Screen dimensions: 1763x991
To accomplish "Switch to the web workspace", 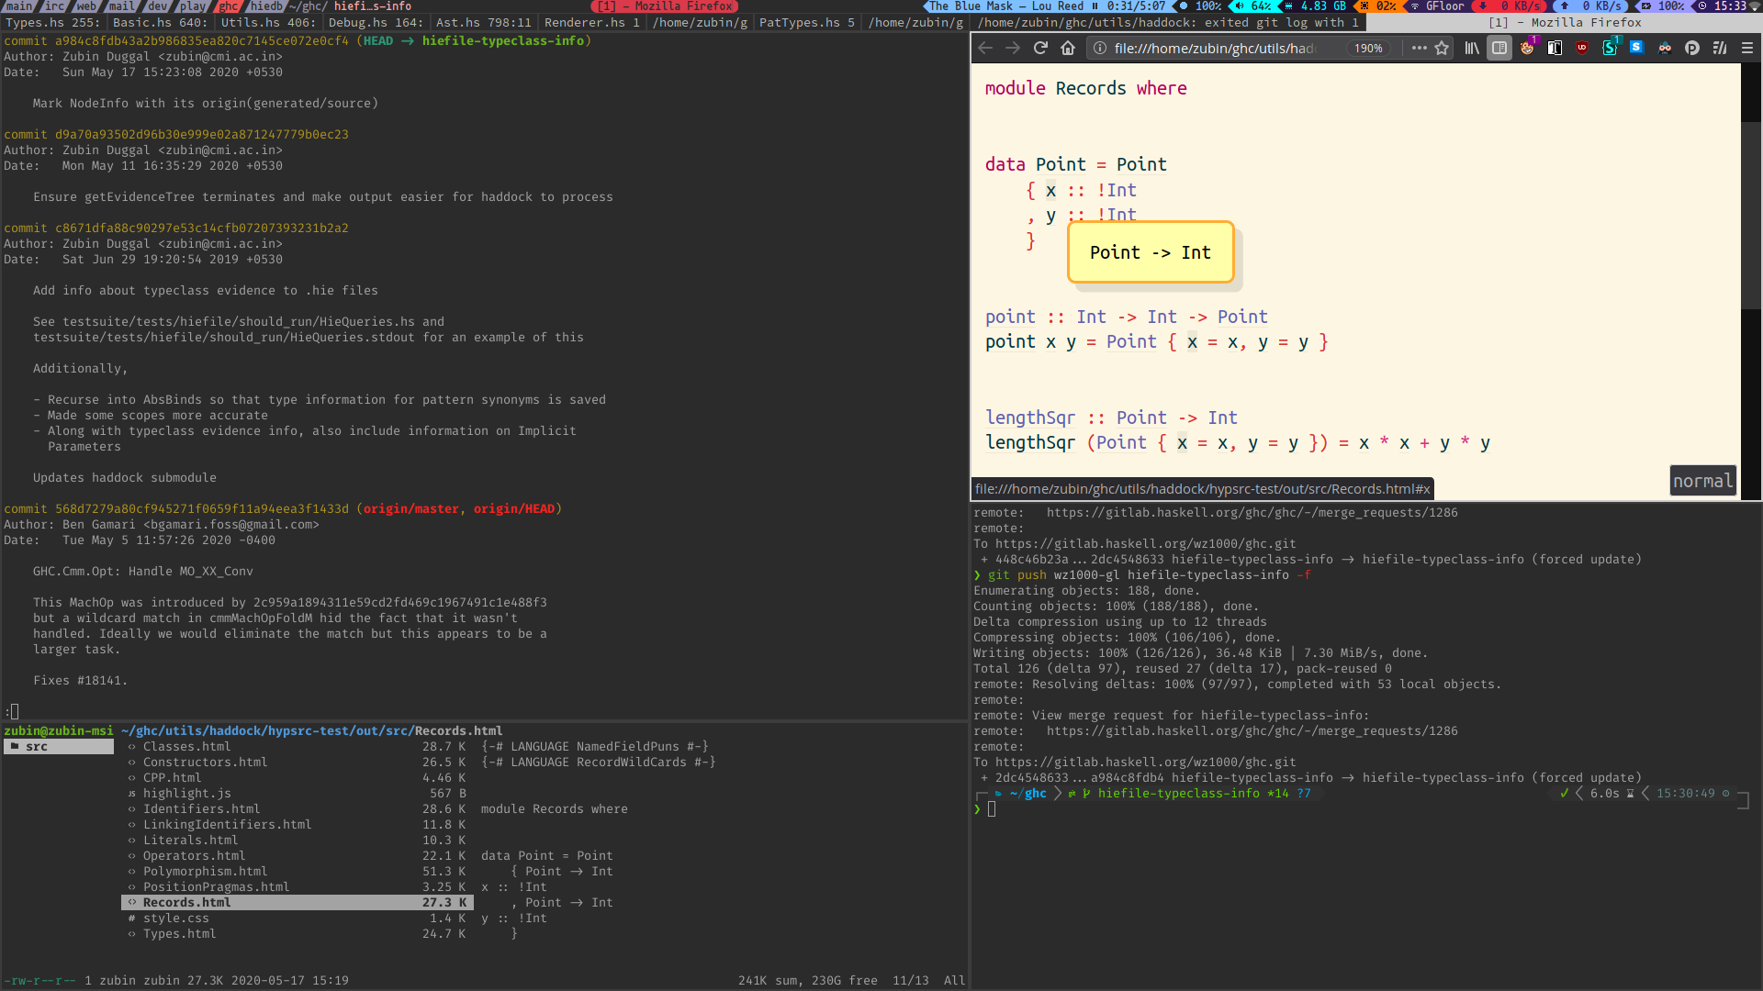I will (86, 6).
